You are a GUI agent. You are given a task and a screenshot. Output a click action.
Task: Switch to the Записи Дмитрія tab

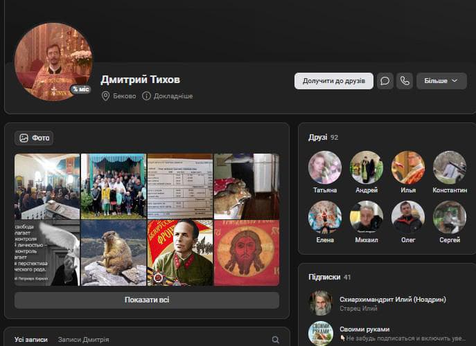pos(83,340)
